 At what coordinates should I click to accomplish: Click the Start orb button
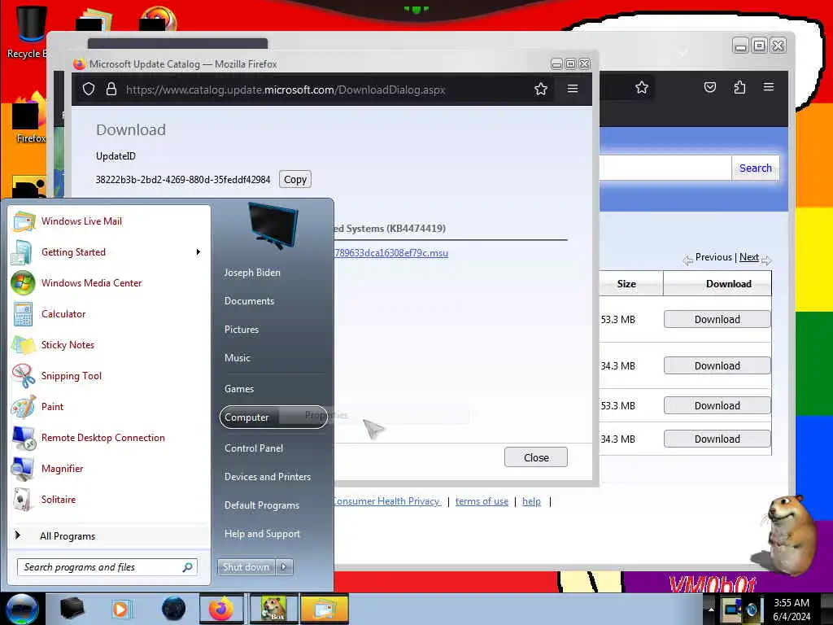click(x=22, y=609)
